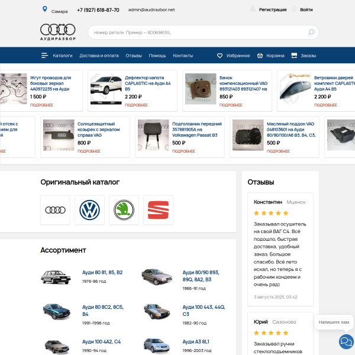Click ПОДРОБНЕЕ under Подголовник передний product
Viewport: 355px width, 355px height.
tap(183, 151)
